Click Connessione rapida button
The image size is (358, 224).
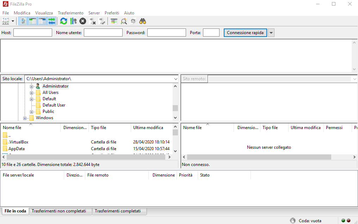tap(245, 33)
